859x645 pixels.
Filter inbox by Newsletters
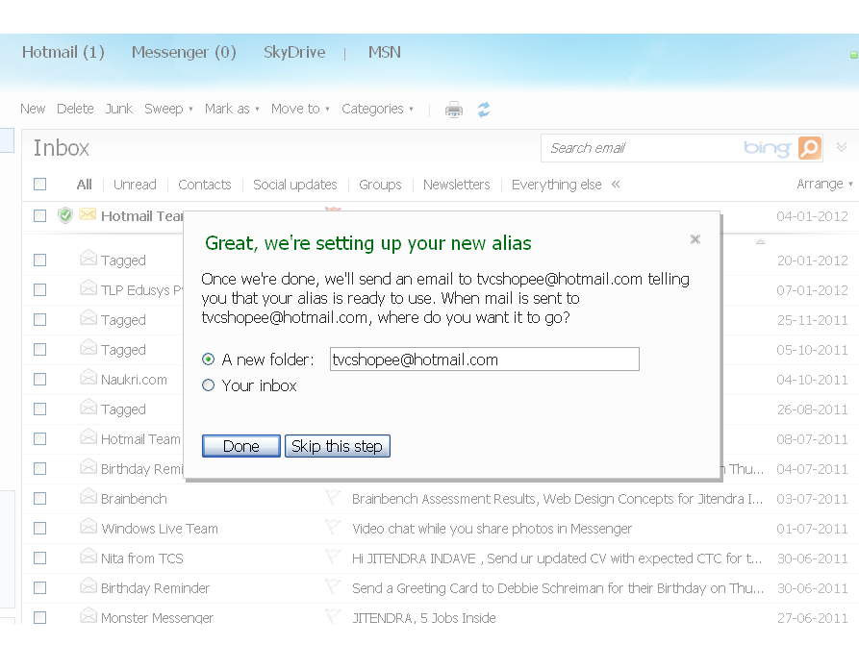click(456, 185)
